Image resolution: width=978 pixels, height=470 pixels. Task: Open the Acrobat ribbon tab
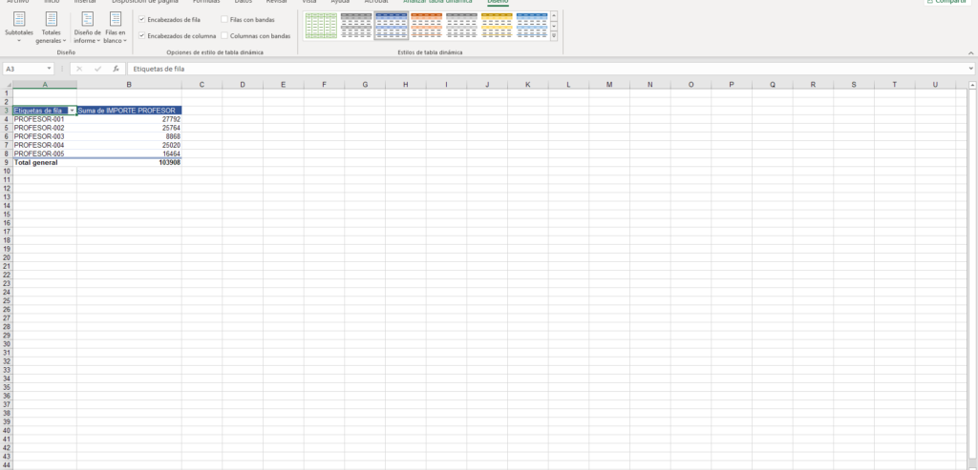tap(376, 2)
